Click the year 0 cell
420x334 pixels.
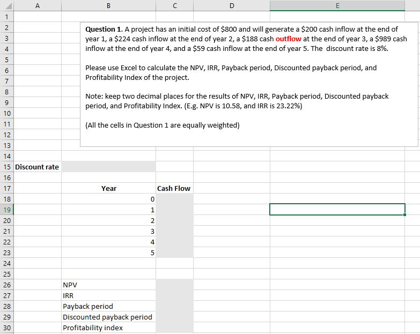click(108, 199)
